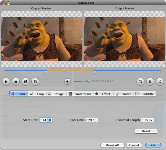166x150 pixels.
Task: Go to the Audio tab
Action: pos(124,94)
